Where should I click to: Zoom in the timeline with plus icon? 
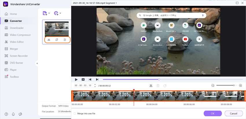coord(240,85)
